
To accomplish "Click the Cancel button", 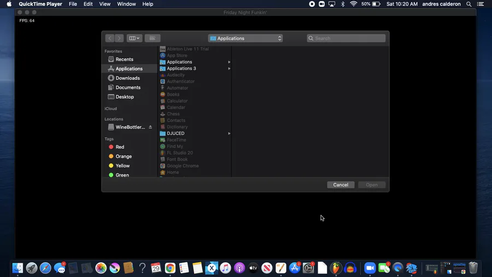I will tap(341, 185).
